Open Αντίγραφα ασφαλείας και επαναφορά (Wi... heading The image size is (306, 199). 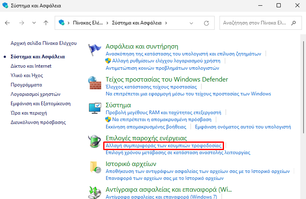tap(169, 190)
